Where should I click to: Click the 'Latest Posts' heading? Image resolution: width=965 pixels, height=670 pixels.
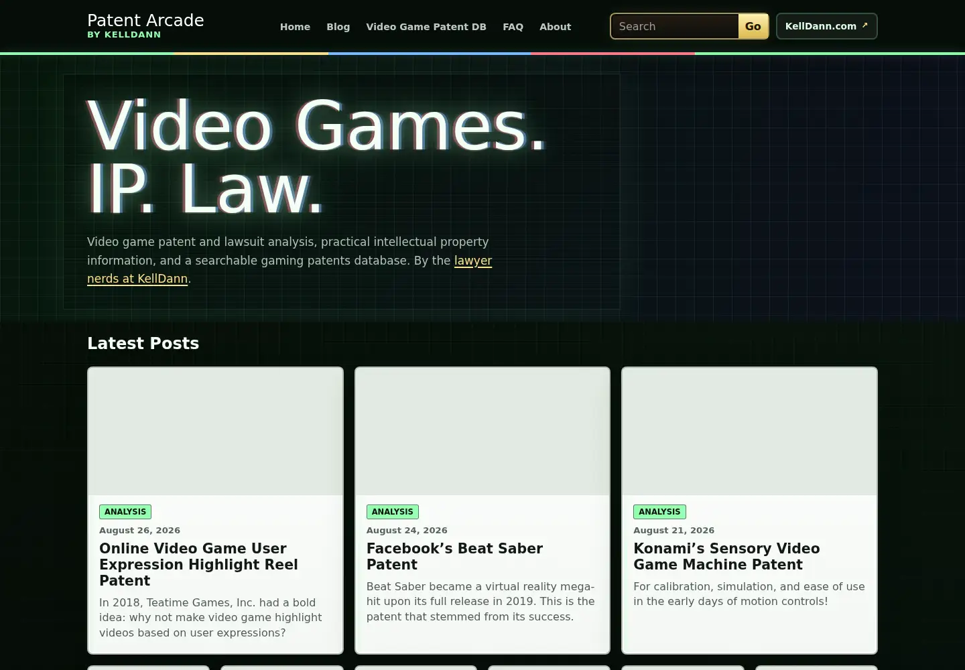(143, 344)
